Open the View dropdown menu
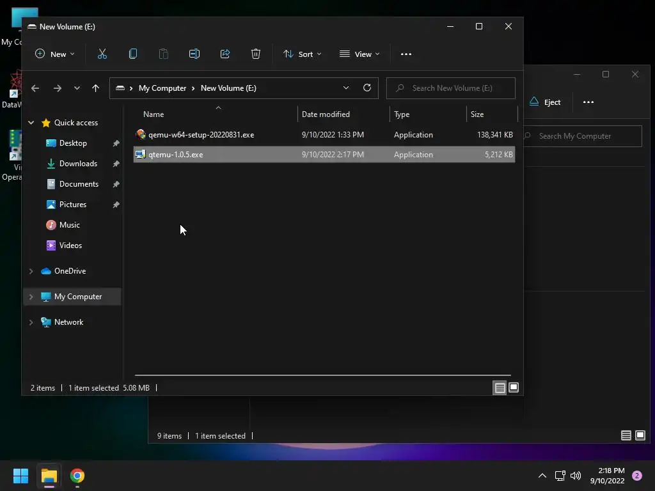The width and height of the screenshot is (655, 491). pyautogui.click(x=359, y=54)
